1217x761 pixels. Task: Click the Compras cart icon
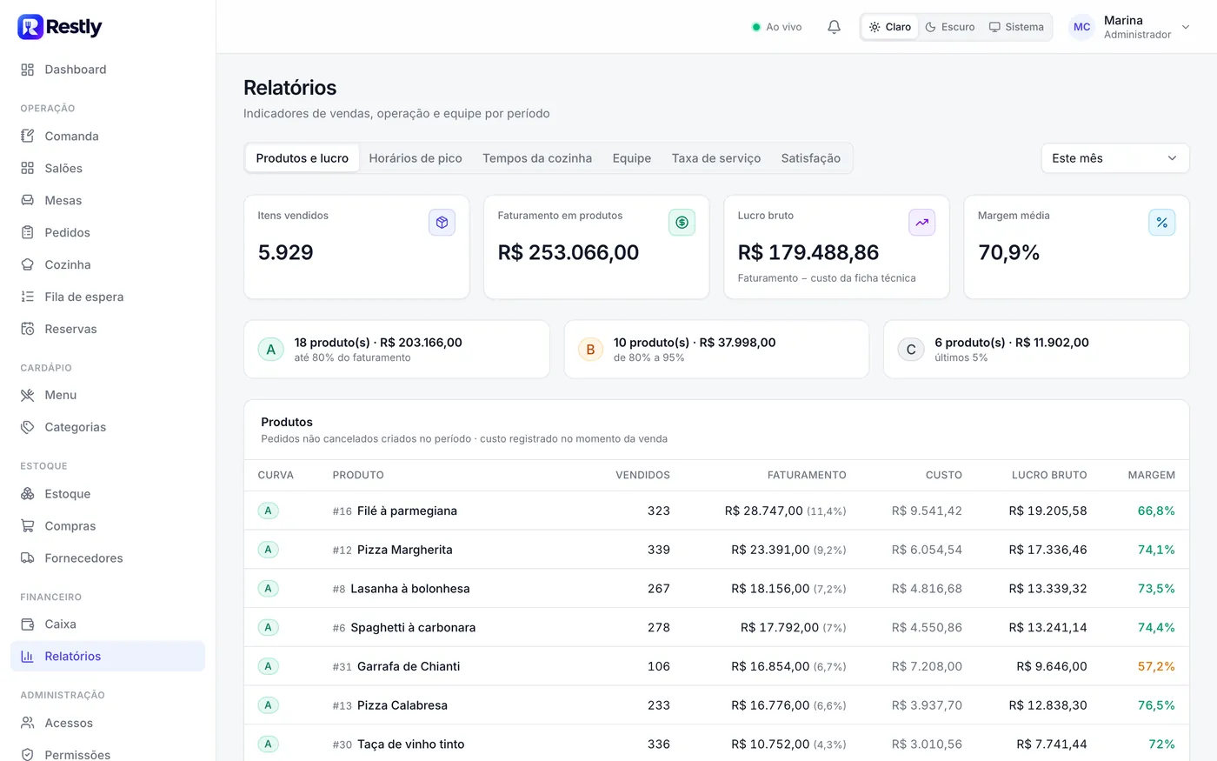(x=28, y=527)
